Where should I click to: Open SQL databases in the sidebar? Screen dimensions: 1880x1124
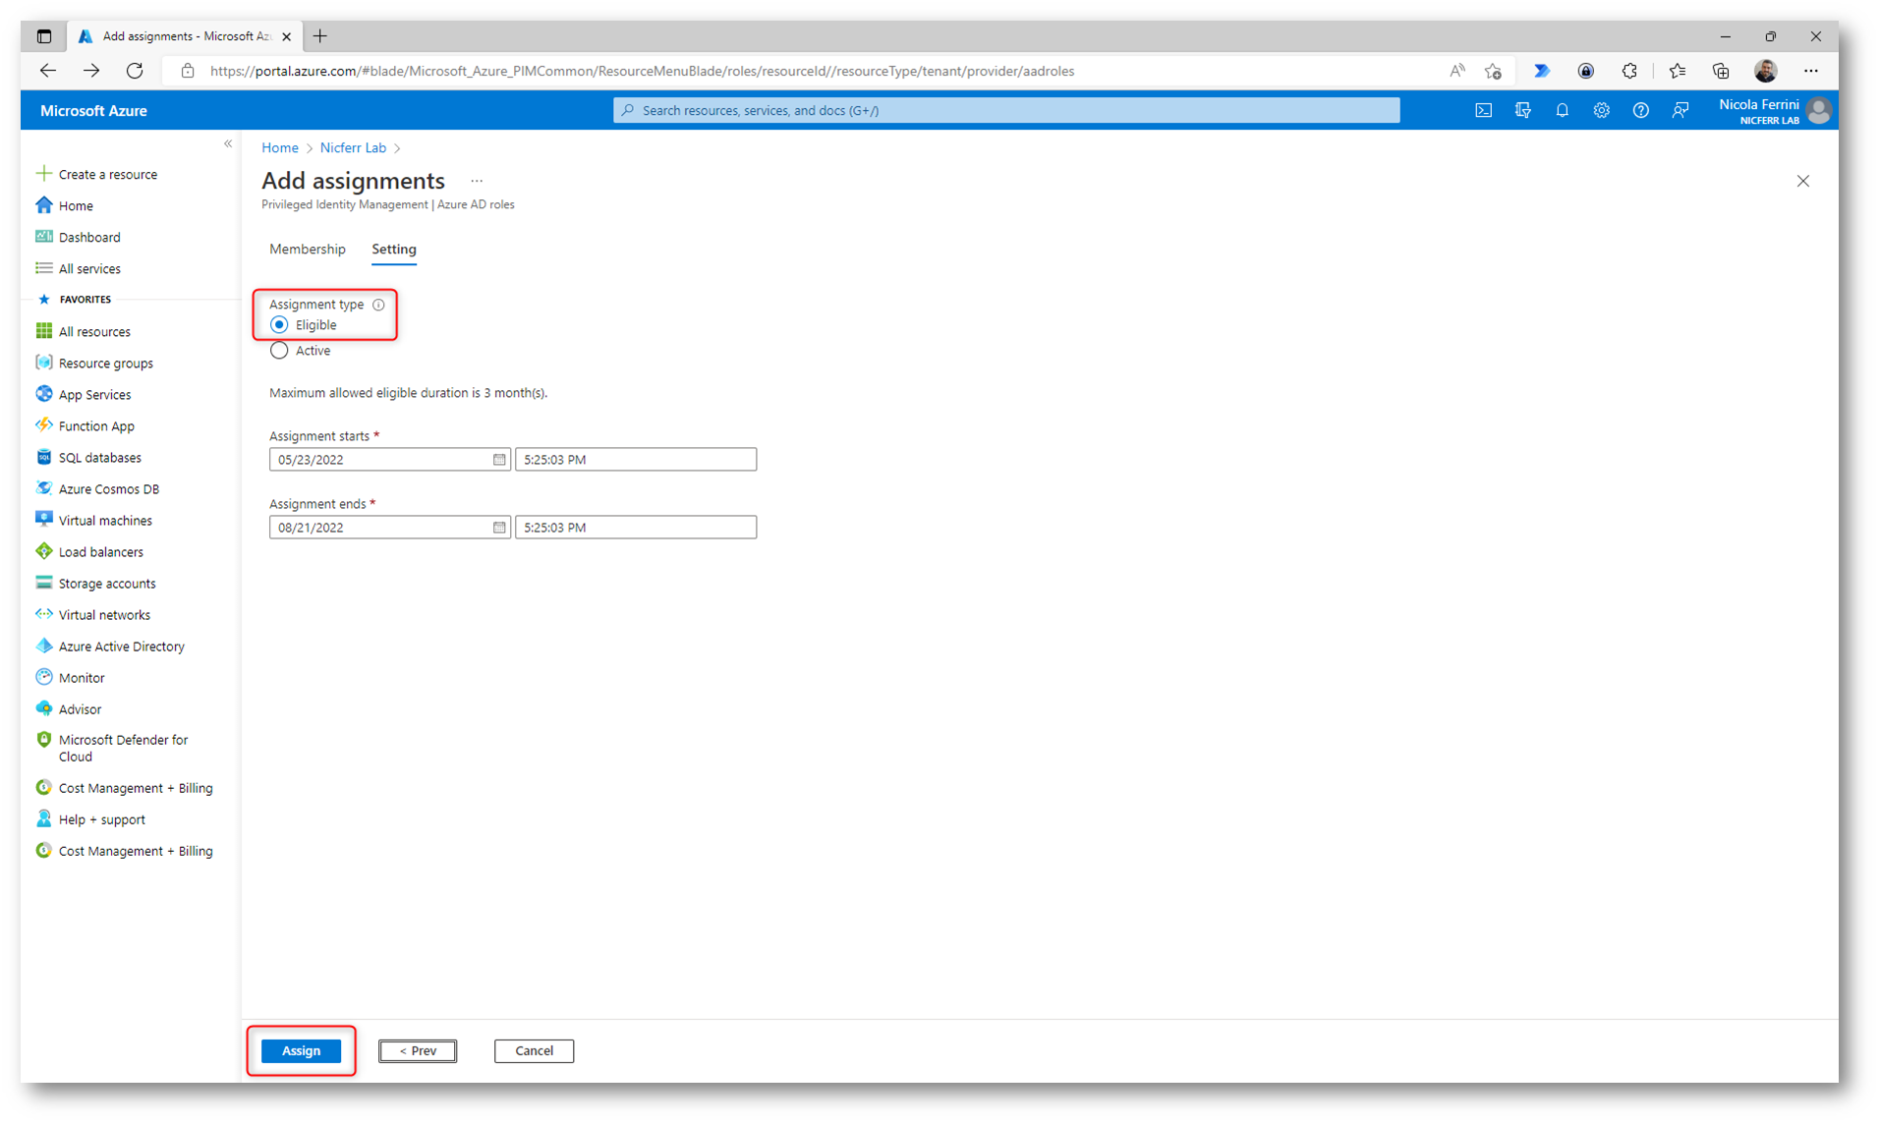click(x=99, y=457)
